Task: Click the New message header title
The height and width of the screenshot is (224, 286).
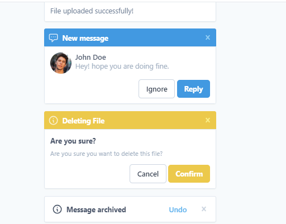Action: (x=85, y=38)
